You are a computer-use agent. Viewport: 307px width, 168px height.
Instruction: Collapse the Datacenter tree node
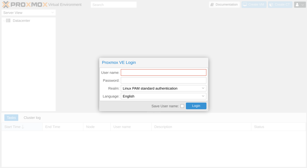[x=4, y=21]
